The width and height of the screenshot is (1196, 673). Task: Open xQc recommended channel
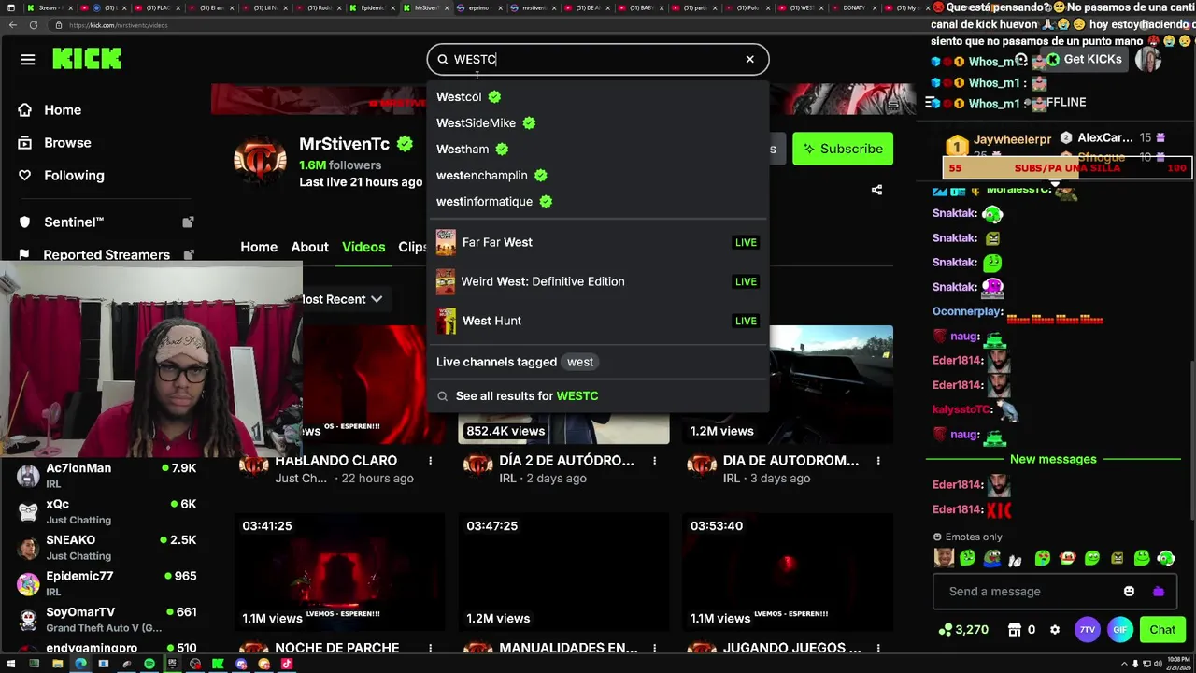click(107, 511)
